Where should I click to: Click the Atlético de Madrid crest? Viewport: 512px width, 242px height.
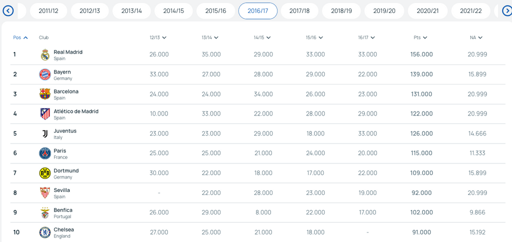click(x=45, y=114)
